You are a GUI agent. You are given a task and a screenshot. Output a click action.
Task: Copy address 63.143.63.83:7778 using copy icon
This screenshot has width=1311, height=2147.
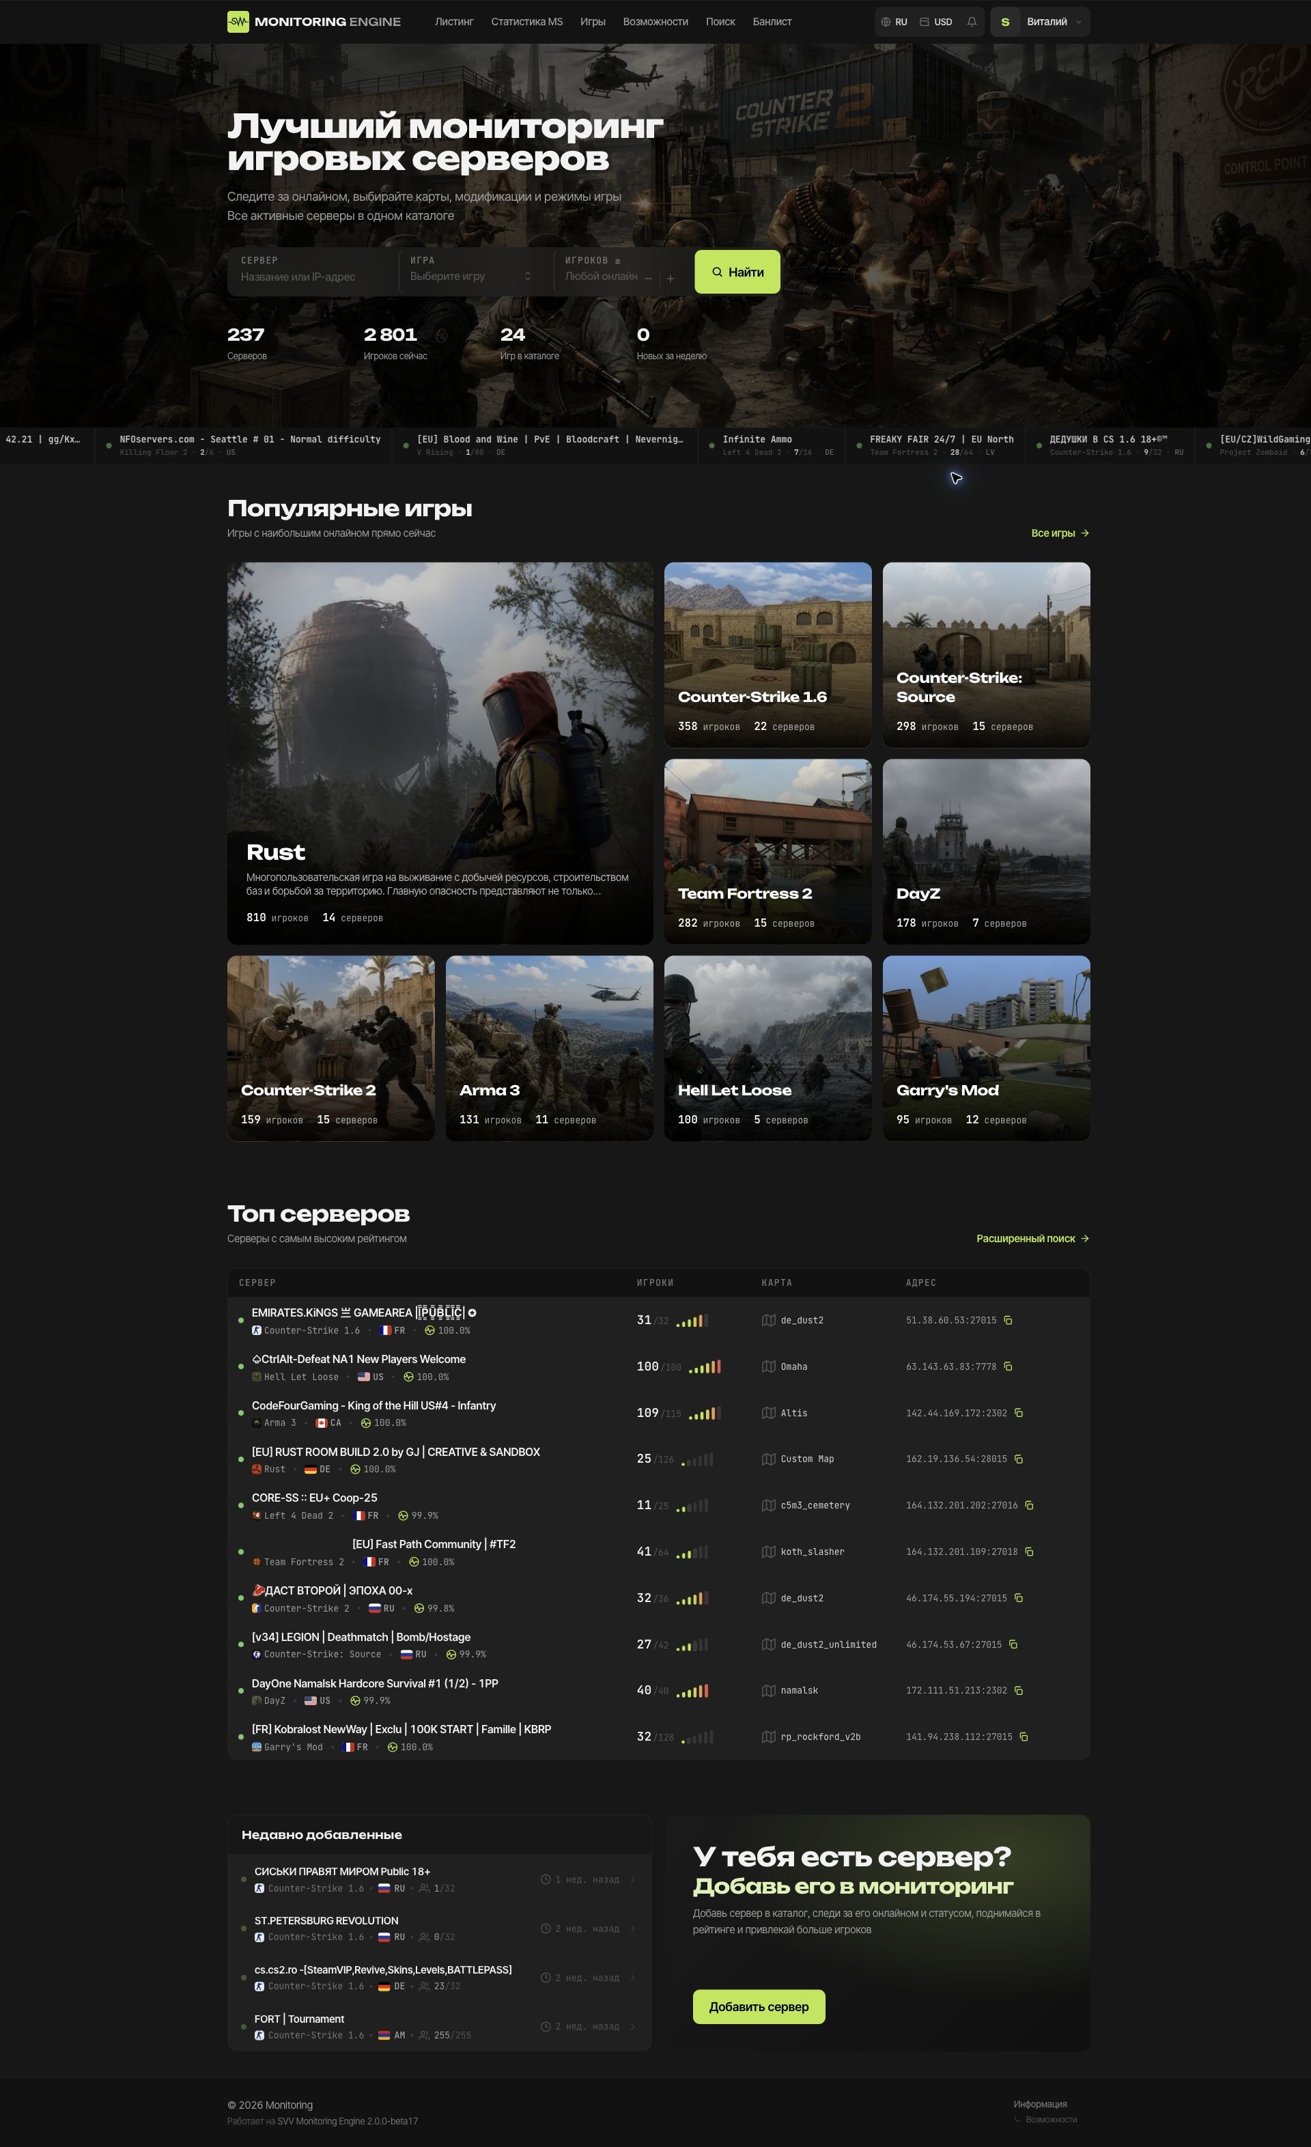(x=1008, y=1366)
